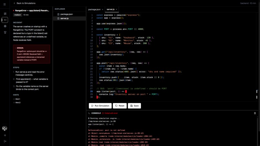Image resolution: width=260 pixels, height=146 pixels.
Task: Click the Reset button
Action: 120,106
